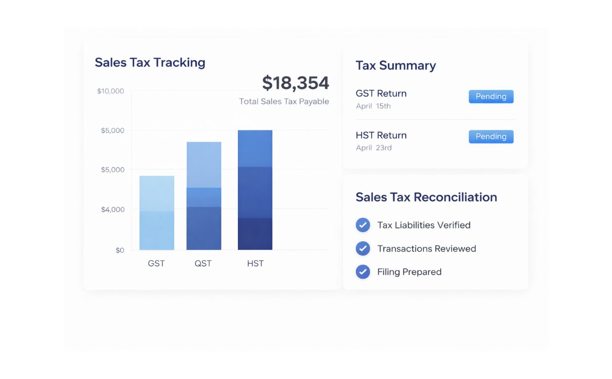Screen dimensions: 612x379
Task: Click the Pending badge for GST Return
Action: (491, 97)
